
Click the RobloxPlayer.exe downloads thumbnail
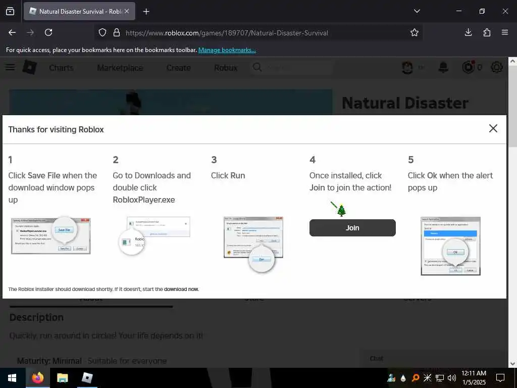[x=154, y=235]
